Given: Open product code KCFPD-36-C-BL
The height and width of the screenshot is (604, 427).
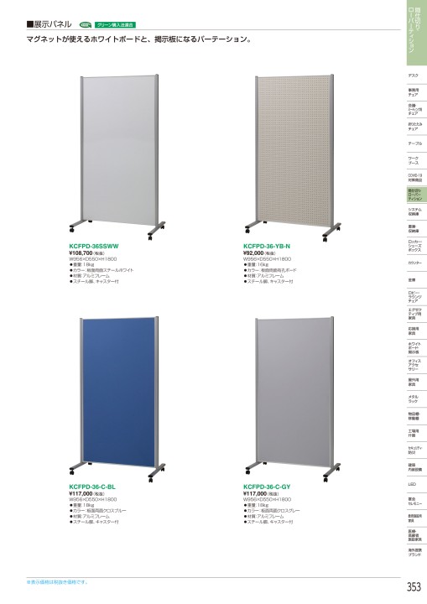Looking at the screenshot, I should tap(92, 487).
